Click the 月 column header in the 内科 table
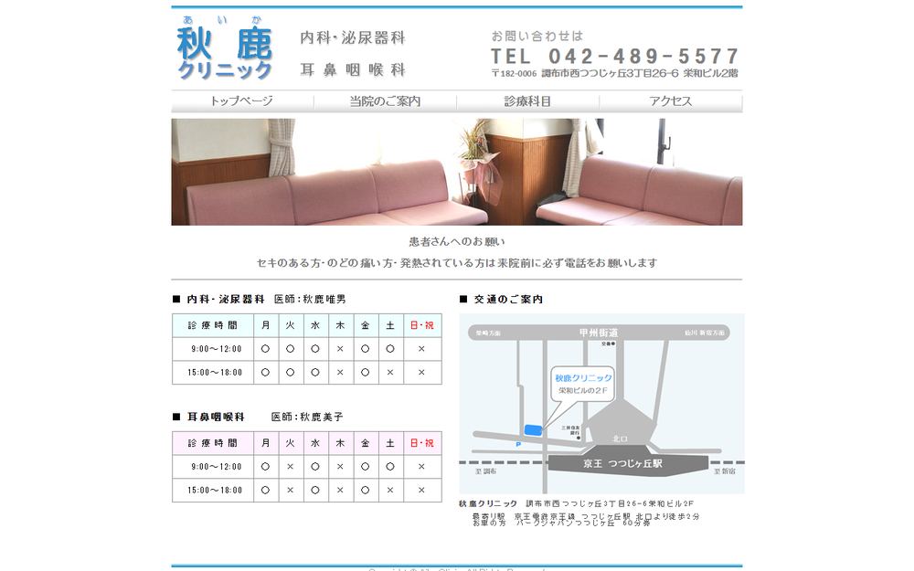 (266, 325)
